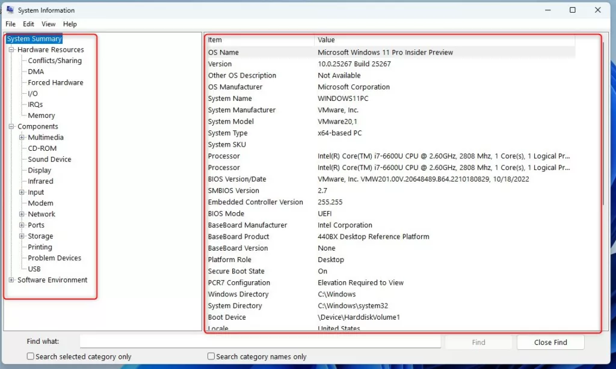Enable Search selected category only checkbox
The width and height of the screenshot is (616, 369).
(30, 356)
